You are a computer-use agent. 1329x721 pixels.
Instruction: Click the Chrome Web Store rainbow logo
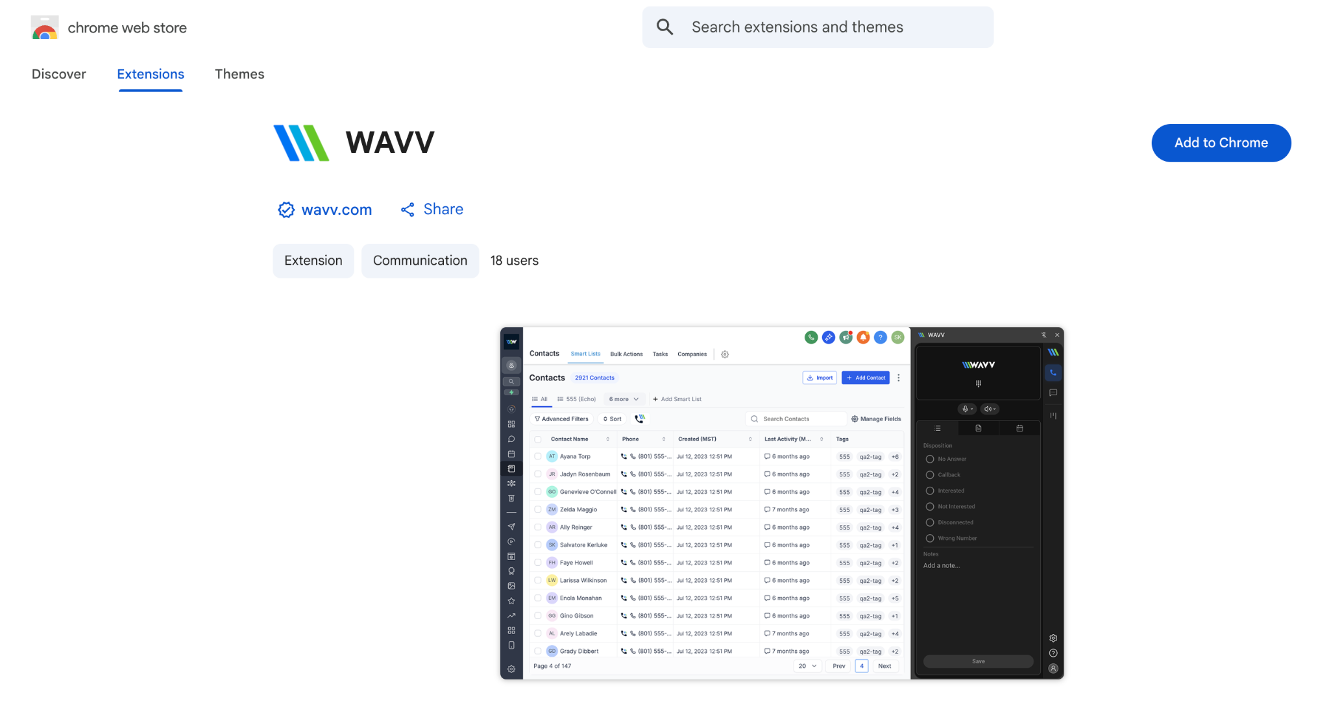pyautogui.click(x=45, y=27)
